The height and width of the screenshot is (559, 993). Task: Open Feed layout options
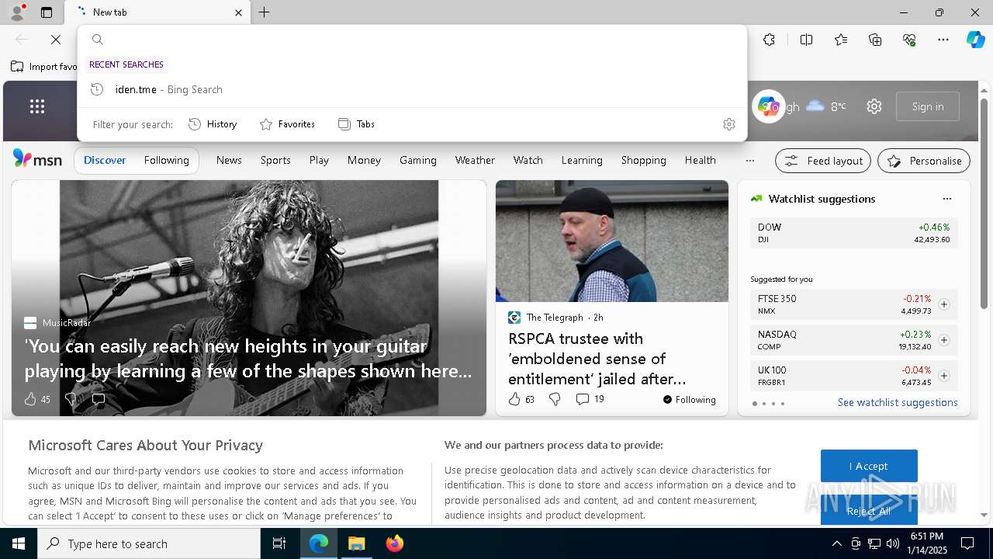point(823,161)
